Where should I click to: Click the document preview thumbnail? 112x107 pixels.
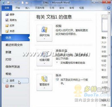click(x=105, y=23)
